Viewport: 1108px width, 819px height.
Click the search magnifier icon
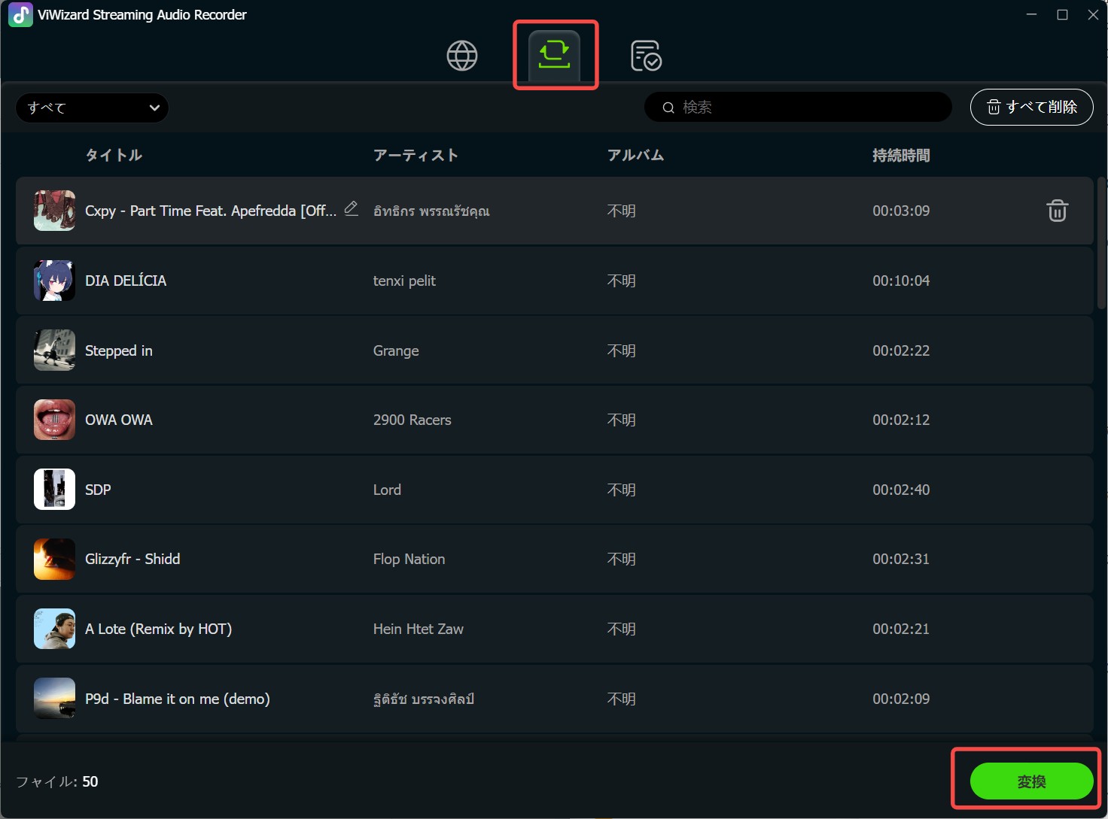pos(668,108)
